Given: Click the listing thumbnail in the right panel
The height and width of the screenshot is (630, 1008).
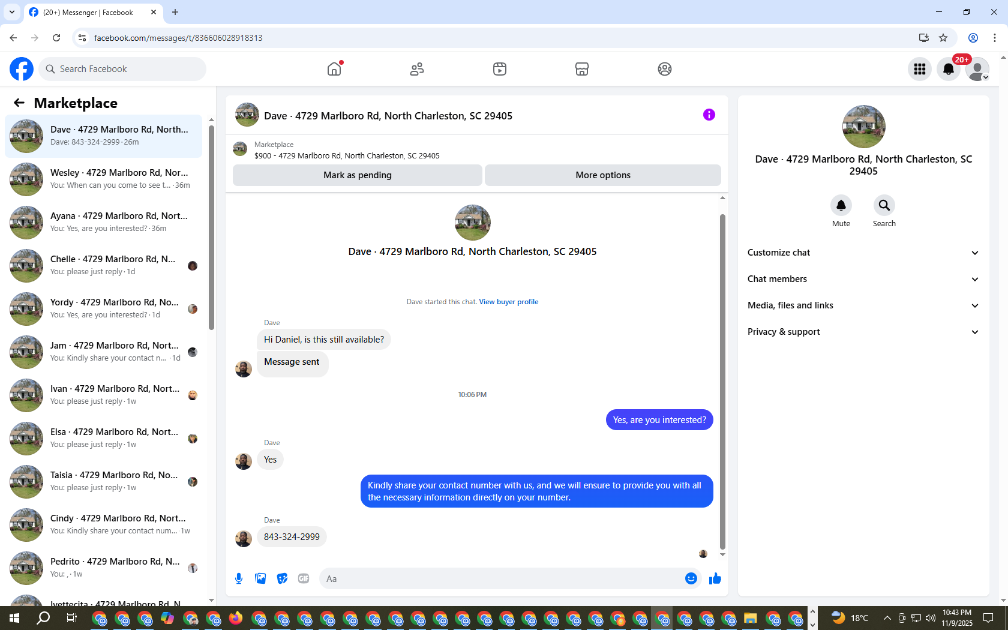Looking at the screenshot, I should [x=863, y=127].
